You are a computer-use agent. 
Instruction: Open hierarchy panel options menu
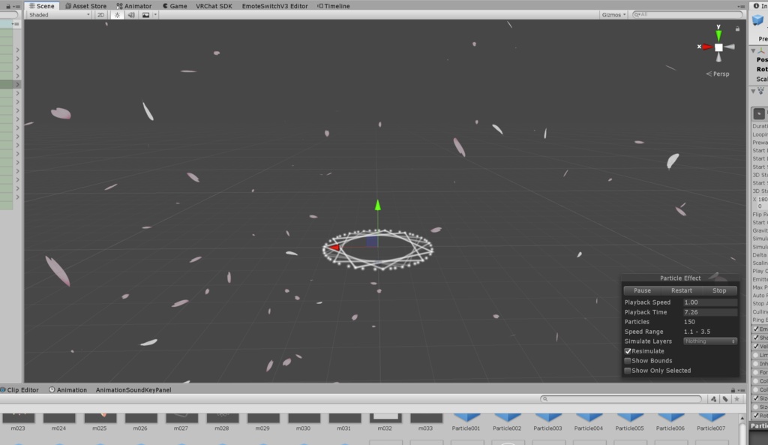tap(16, 6)
